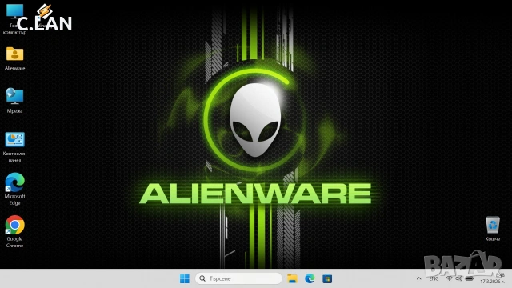
Task: Click the Търсене search box on taskbar
Action: click(x=238, y=278)
